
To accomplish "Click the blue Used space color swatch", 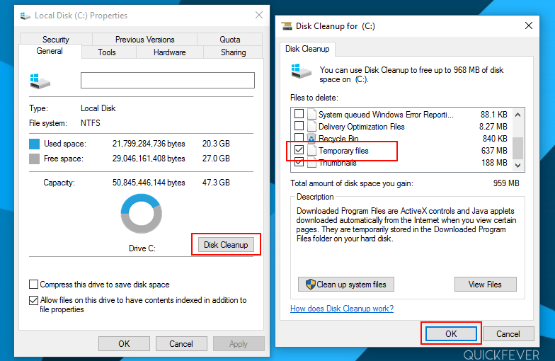I will click(x=34, y=144).
